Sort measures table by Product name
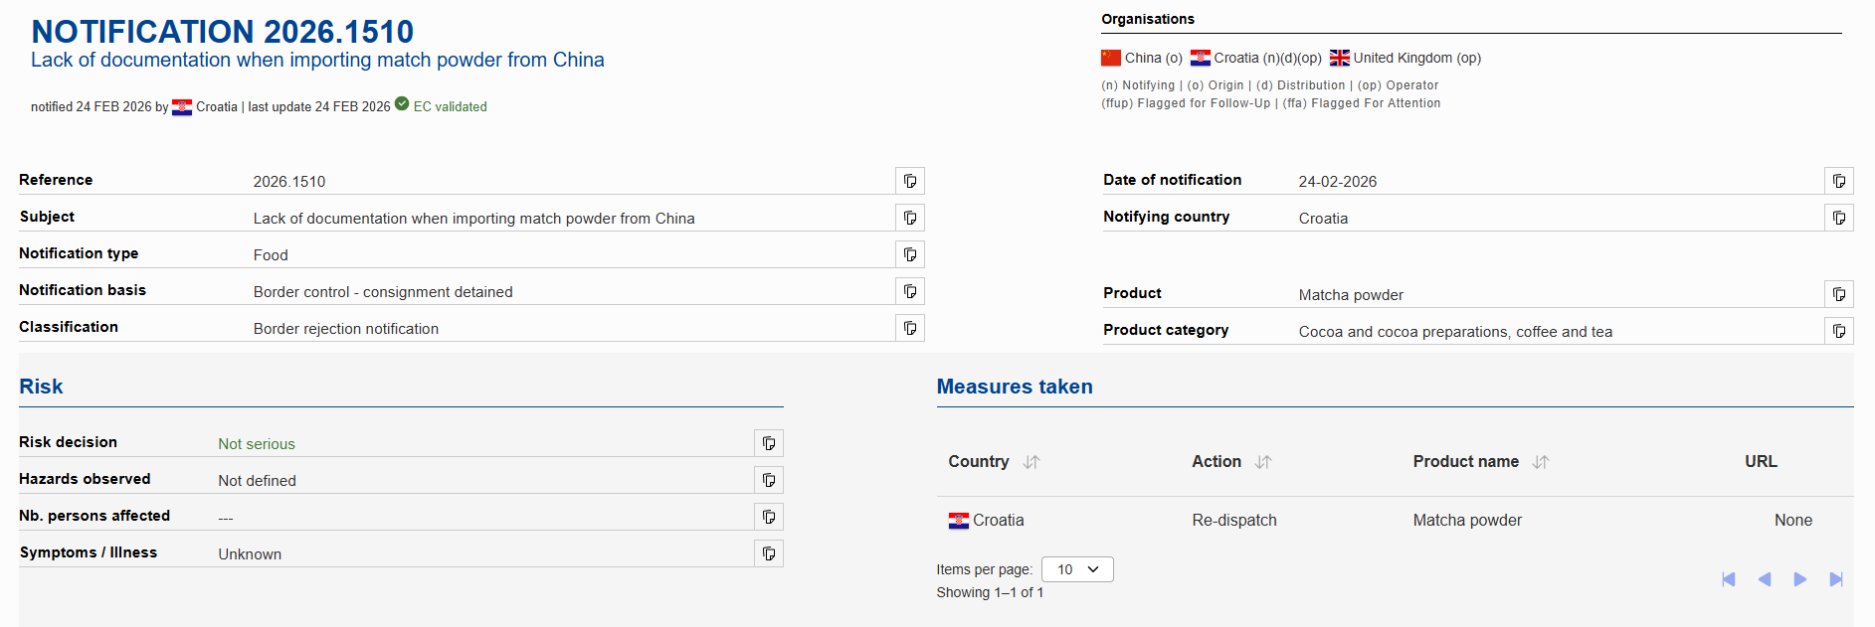 1541,462
